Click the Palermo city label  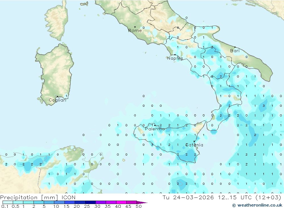(x=155, y=129)
